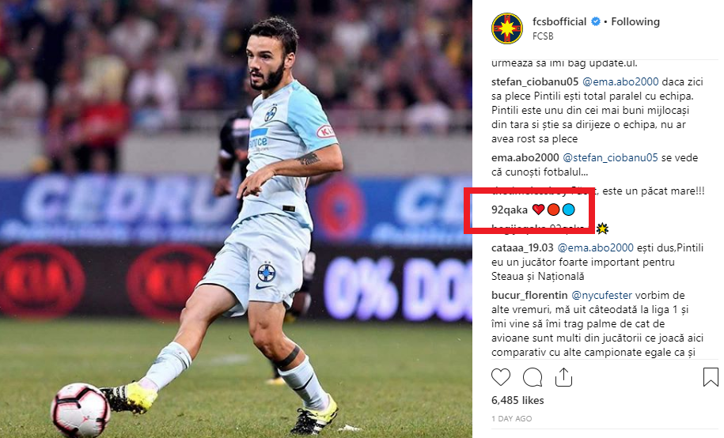Toggle the Following status for fcsbofficial
The width and height of the screenshot is (724, 438).
[635, 21]
